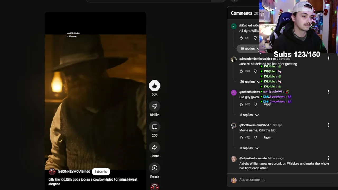Share this Short using the arrow icon
This screenshot has height=190, width=338.
[x=154, y=148]
